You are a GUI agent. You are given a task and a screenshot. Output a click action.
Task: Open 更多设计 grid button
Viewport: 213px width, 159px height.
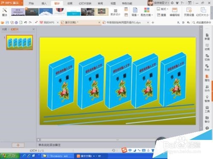point(115,12)
